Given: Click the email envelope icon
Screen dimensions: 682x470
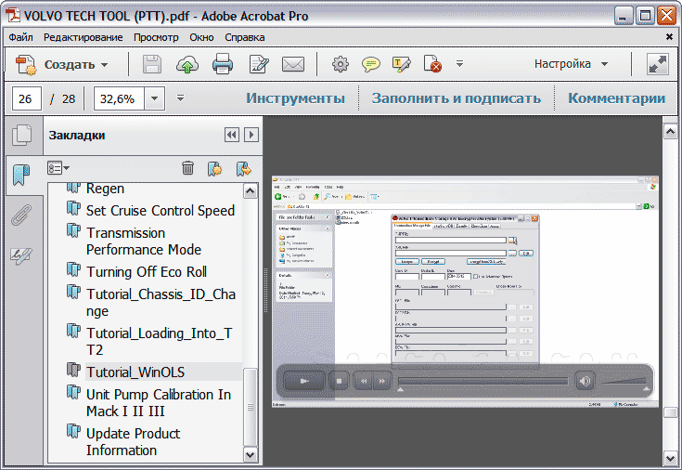Looking at the screenshot, I should 293,64.
